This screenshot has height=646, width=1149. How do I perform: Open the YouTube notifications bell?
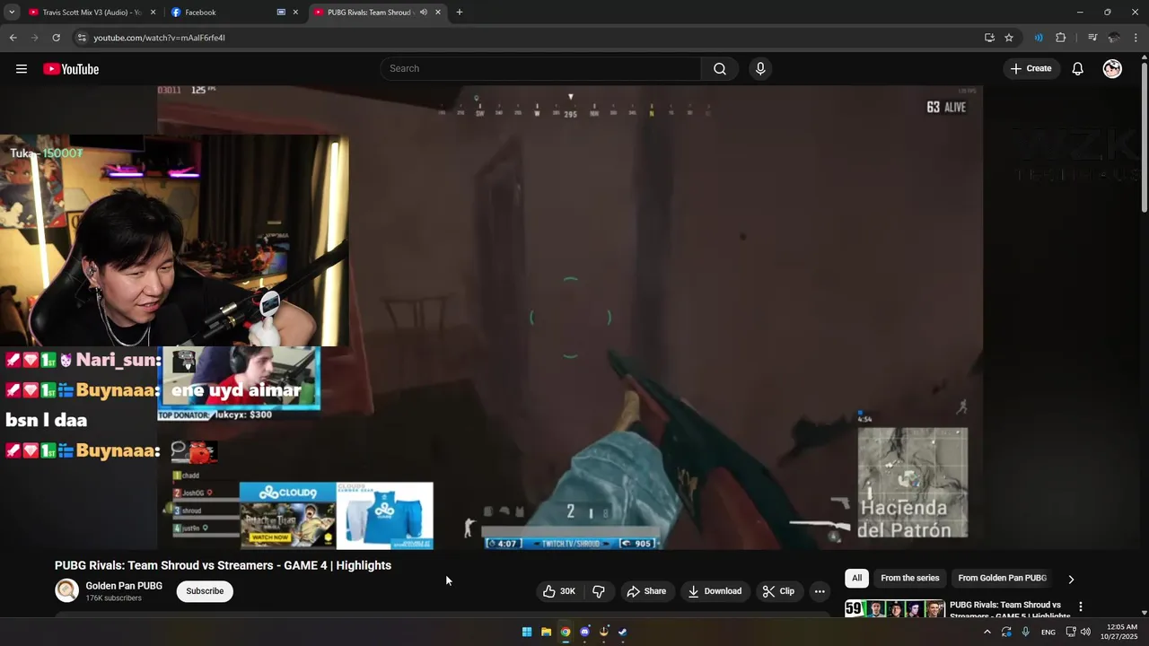click(x=1078, y=69)
